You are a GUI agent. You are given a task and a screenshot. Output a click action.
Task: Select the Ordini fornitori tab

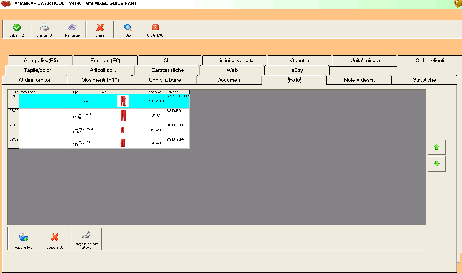(x=35, y=80)
